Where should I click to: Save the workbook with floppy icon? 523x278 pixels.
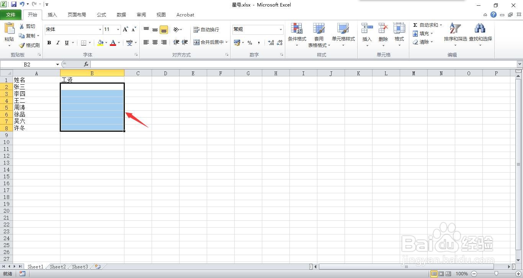[14, 5]
